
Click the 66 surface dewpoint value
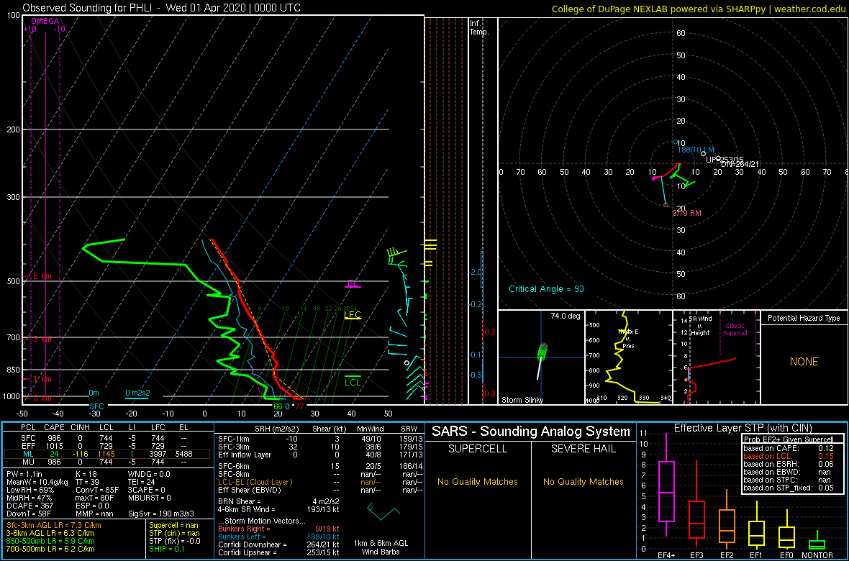(277, 406)
